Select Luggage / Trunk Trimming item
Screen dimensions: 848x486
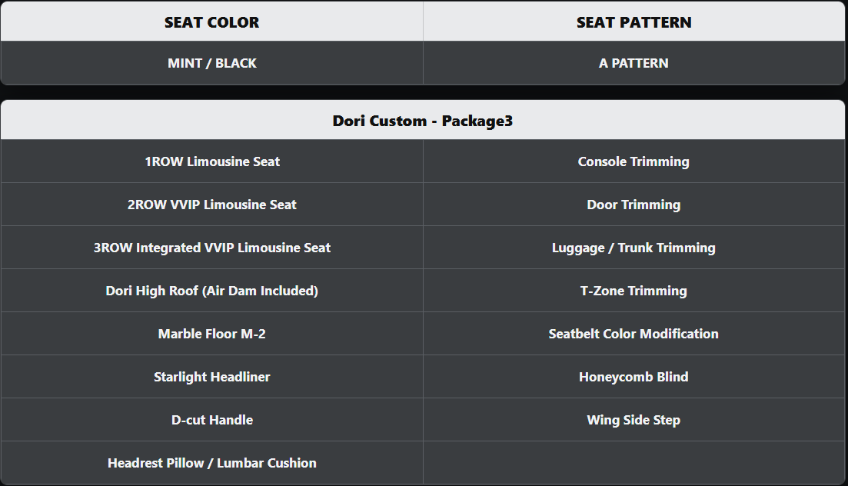point(634,248)
